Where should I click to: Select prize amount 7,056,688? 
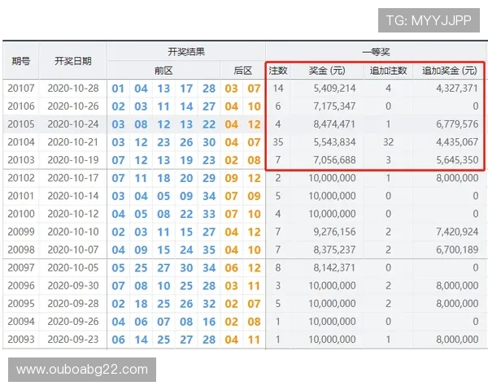334,160
